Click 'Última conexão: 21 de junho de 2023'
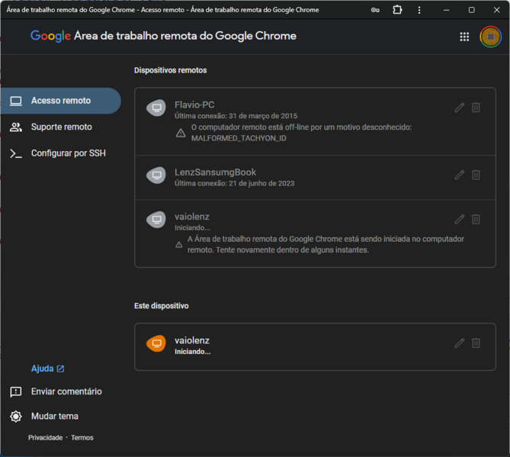The width and height of the screenshot is (510, 457). [234, 183]
